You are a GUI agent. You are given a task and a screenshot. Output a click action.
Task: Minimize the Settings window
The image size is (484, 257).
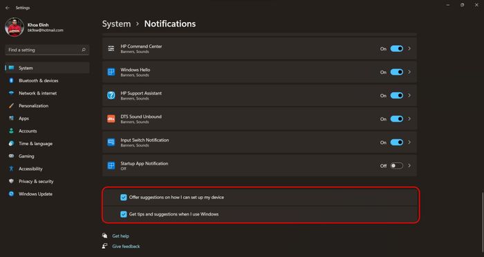(448, 6)
